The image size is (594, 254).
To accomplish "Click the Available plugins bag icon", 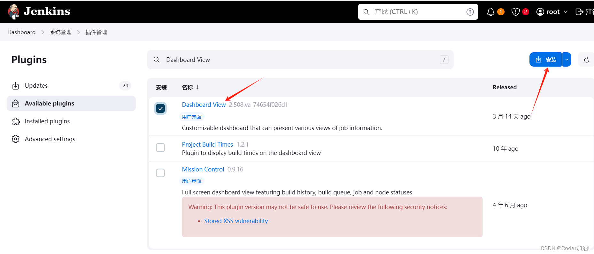I will (x=16, y=104).
